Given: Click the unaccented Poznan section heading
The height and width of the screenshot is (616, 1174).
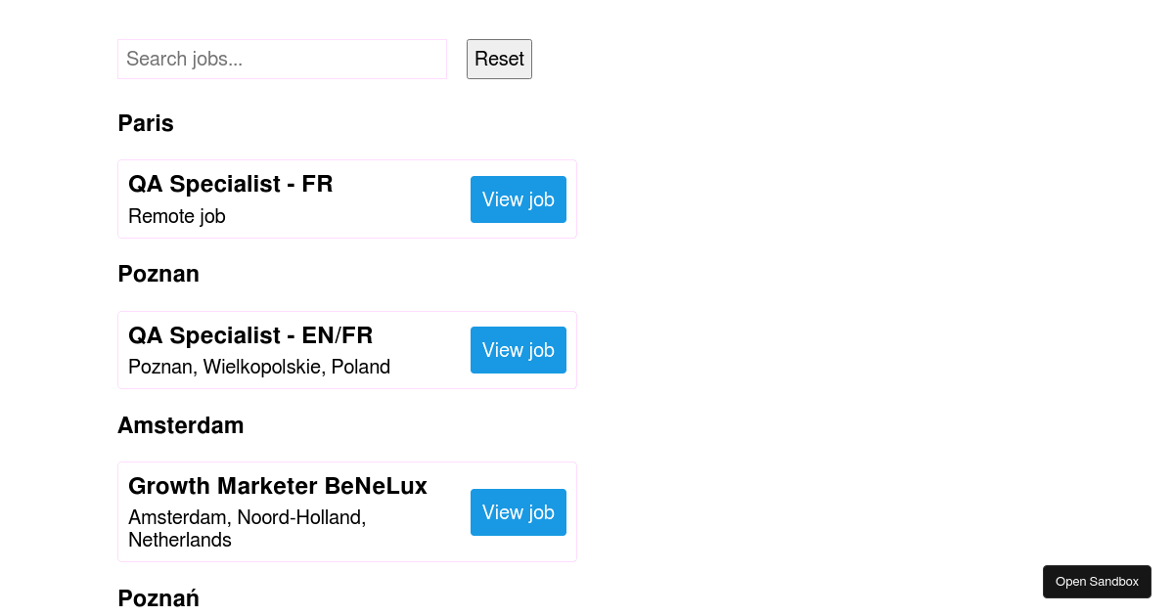Looking at the screenshot, I should pyautogui.click(x=158, y=274).
